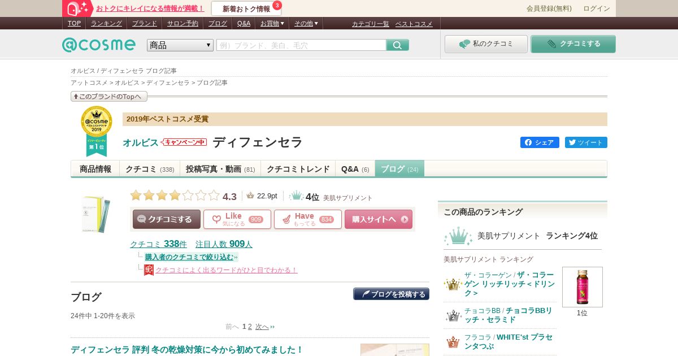Click the Facebook シェア button
Image resolution: width=678 pixels, height=356 pixels.
coord(540,142)
